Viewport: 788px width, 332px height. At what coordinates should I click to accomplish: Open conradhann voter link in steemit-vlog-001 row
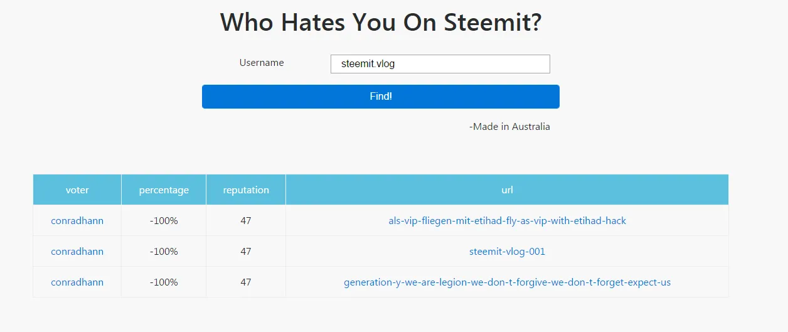pyautogui.click(x=77, y=252)
